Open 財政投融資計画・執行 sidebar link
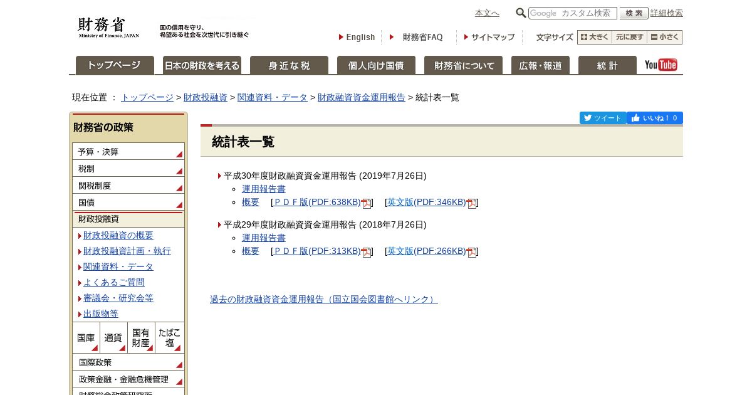Screen dimensions: 752x395 tap(127, 251)
